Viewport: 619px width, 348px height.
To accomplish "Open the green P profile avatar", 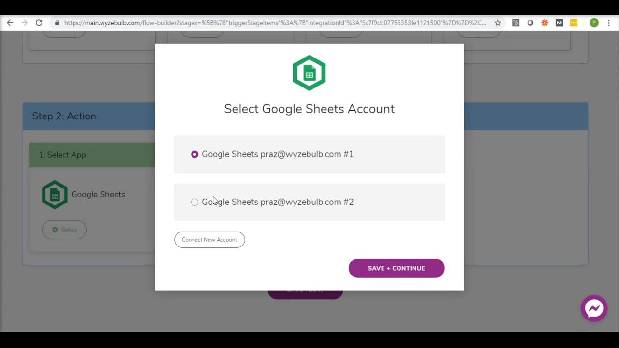I will pos(594,23).
